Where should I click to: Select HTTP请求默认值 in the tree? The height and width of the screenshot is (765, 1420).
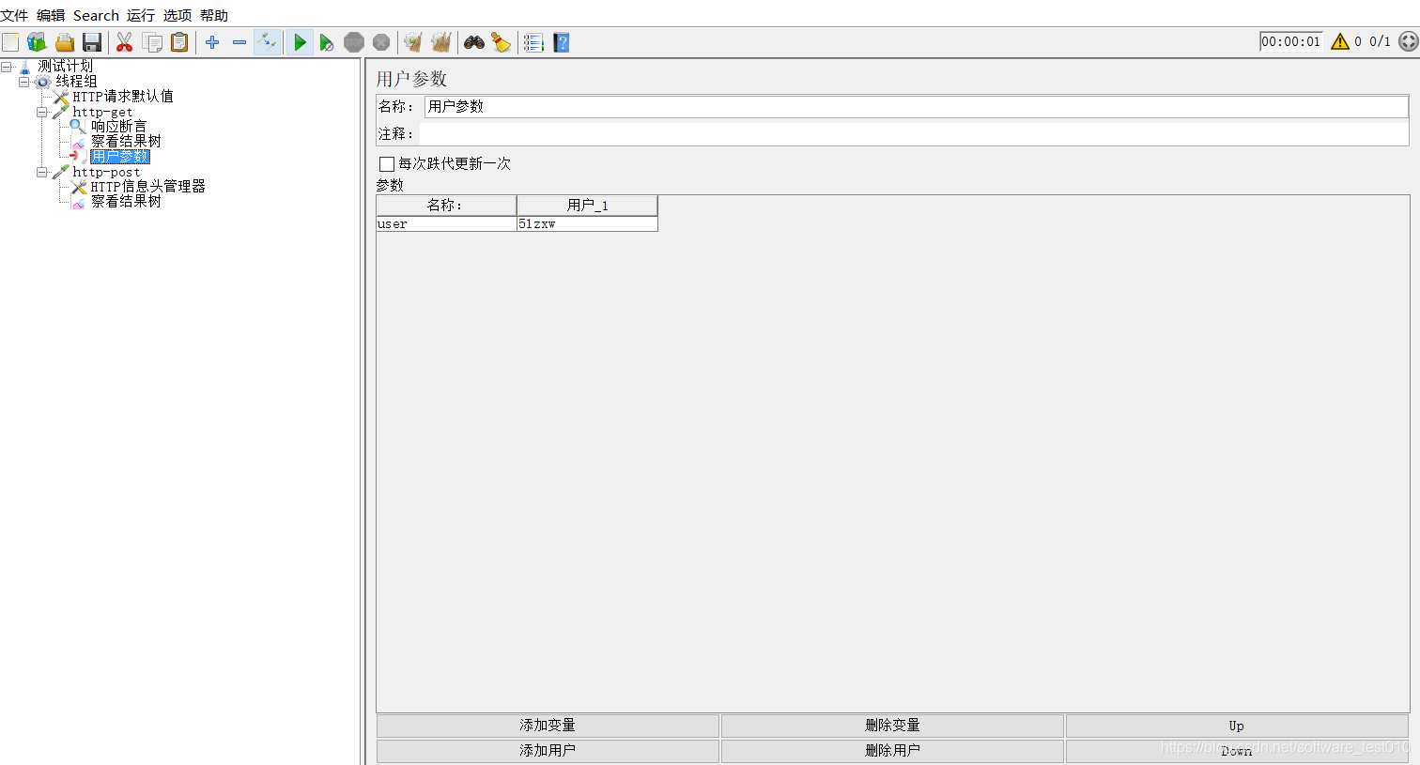(x=123, y=96)
